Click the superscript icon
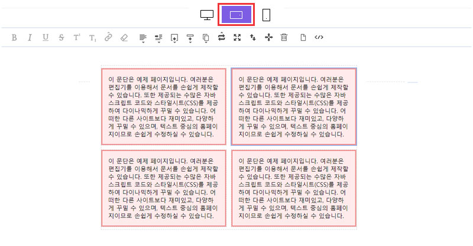This screenshot has width=473, height=246. click(77, 38)
